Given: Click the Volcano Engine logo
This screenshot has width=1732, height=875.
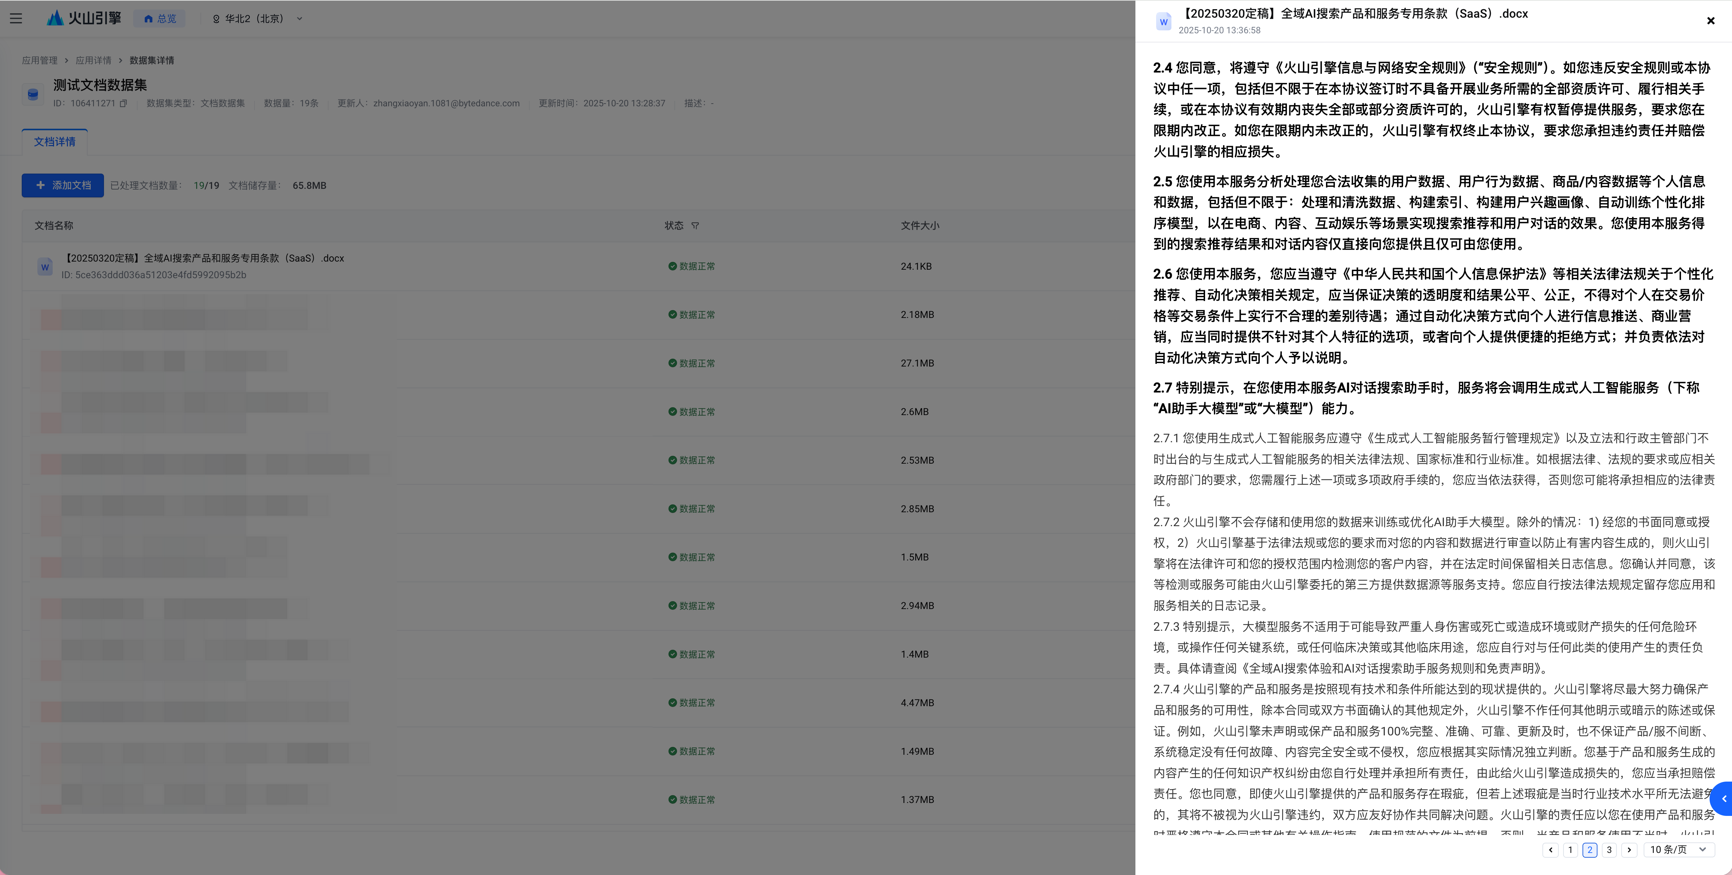Looking at the screenshot, I should coord(84,18).
